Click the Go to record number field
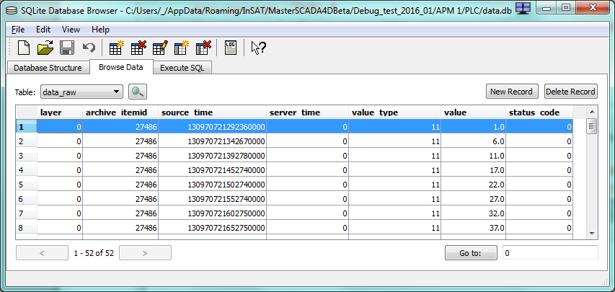This screenshot has width=615, height=292. (549, 253)
